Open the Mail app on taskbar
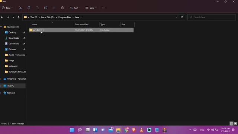Image resolution: width=238 pixels, height=134 pixels. [111, 130]
